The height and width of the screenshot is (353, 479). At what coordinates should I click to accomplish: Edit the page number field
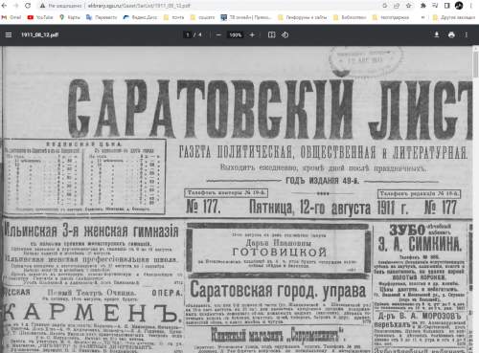tap(188, 34)
